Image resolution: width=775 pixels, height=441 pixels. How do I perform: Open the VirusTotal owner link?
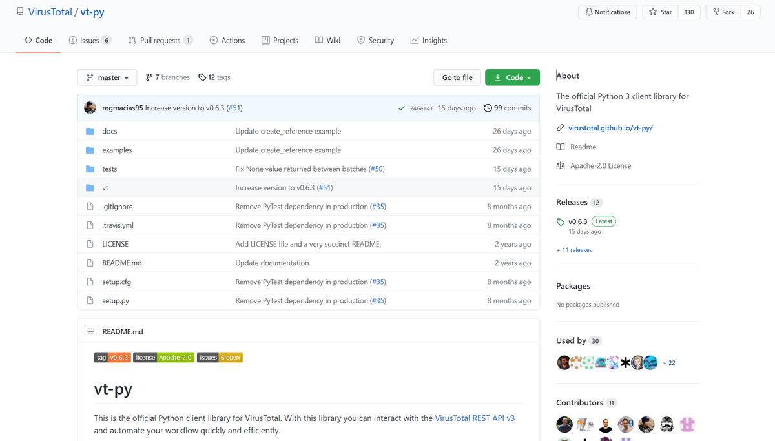pyautogui.click(x=50, y=12)
